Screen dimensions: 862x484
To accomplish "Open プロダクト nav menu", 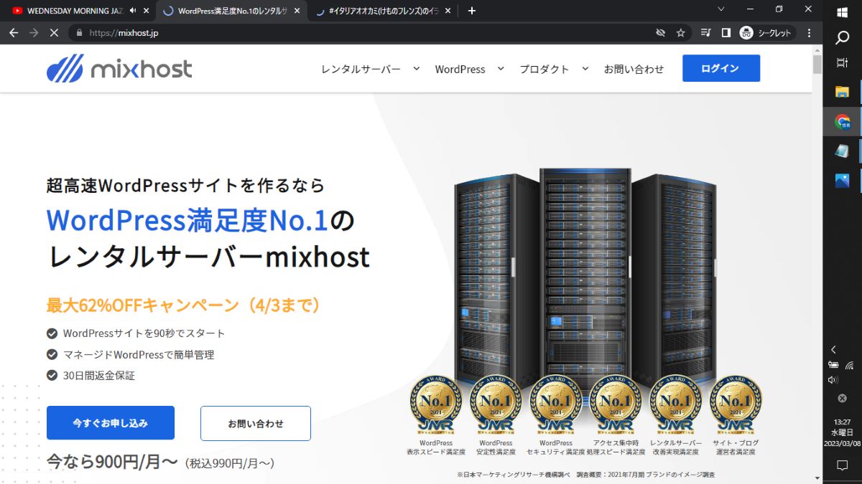I will tap(544, 69).
